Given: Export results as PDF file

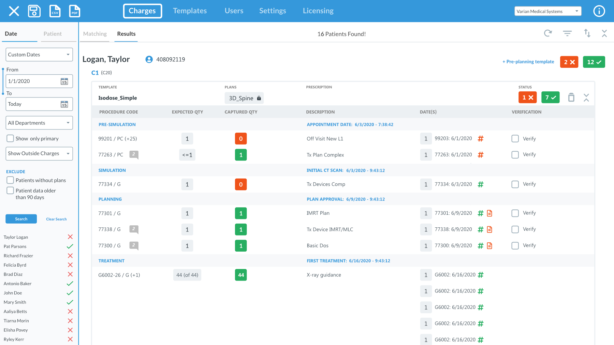Looking at the screenshot, I should [75, 11].
